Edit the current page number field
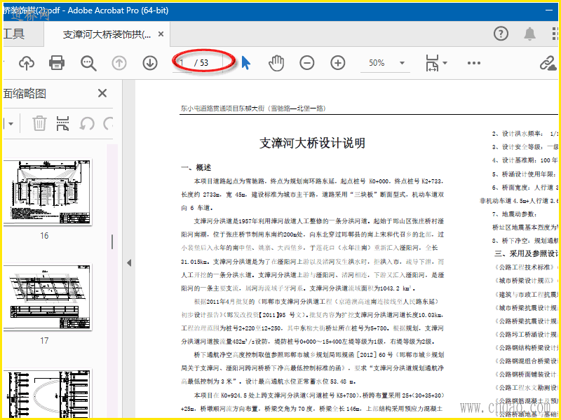The height and width of the screenshot is (420, 561). pyautogui.click(x=183, y=63)
